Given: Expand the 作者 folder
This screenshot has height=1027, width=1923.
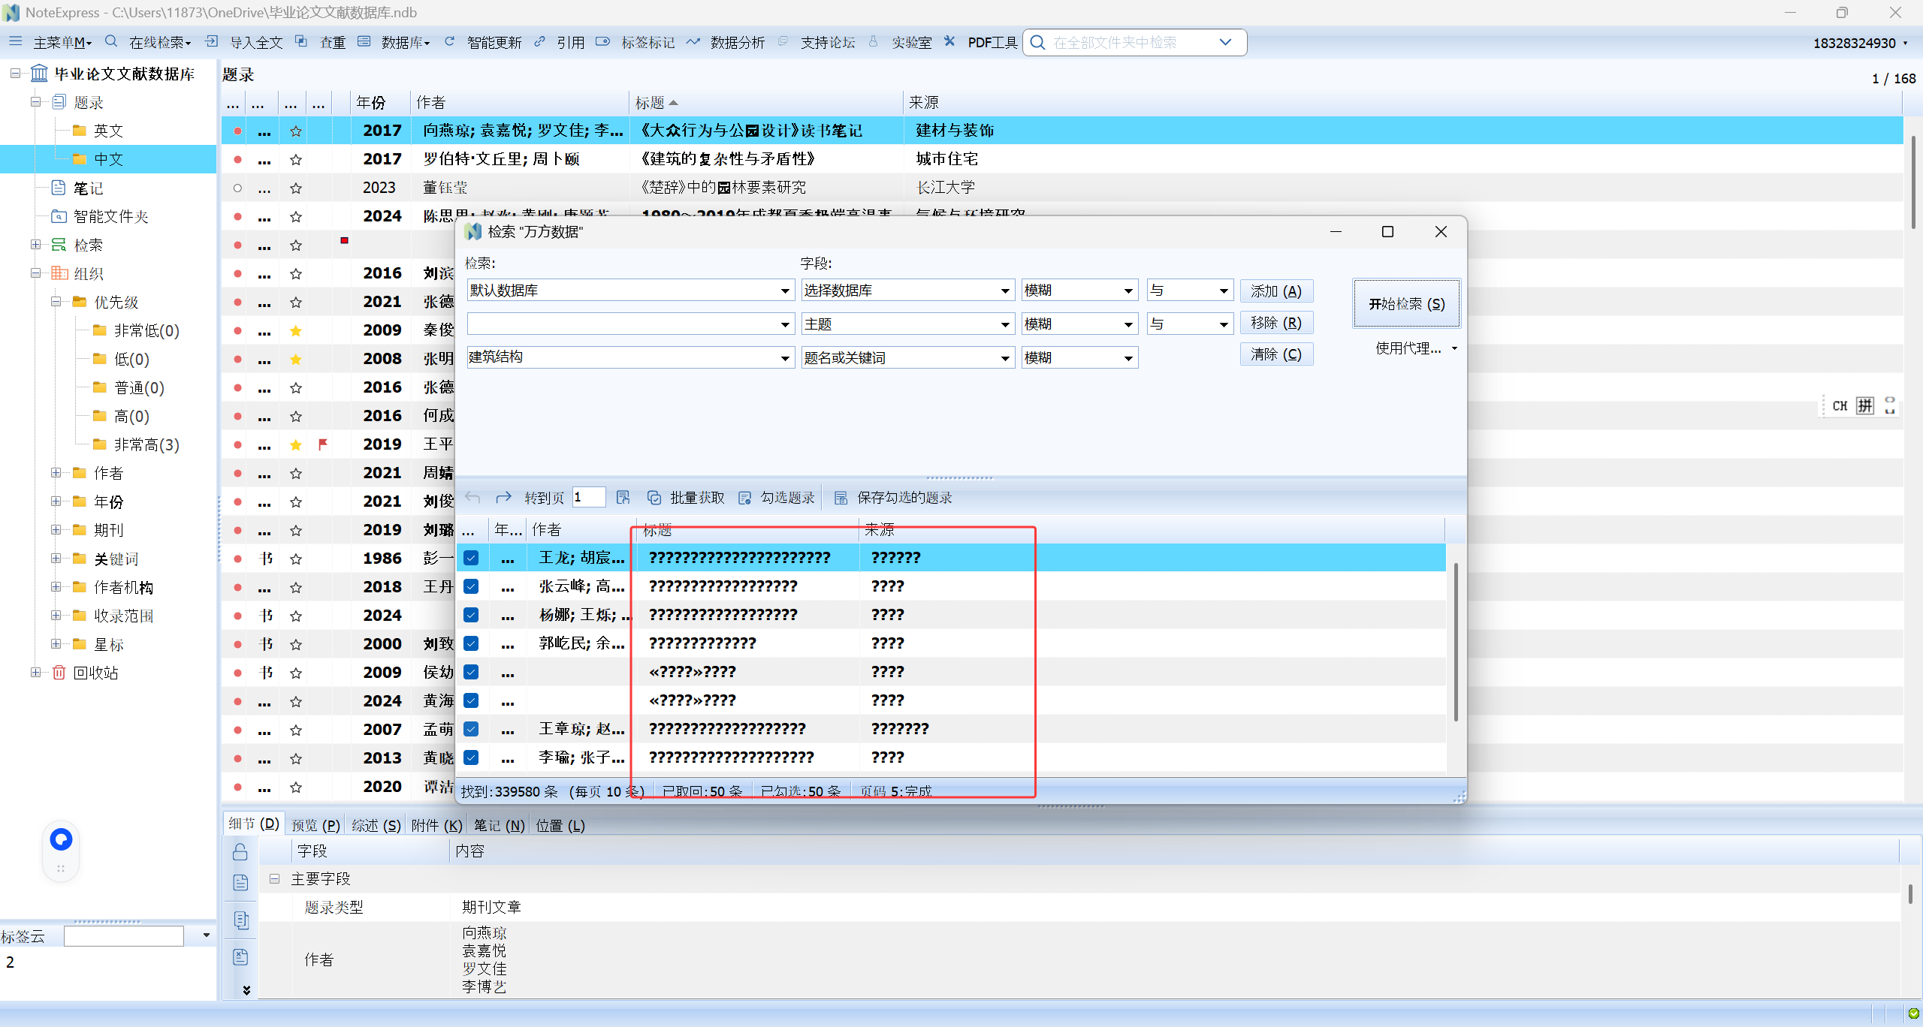Looking at the screenshot, I should point(56,473).
